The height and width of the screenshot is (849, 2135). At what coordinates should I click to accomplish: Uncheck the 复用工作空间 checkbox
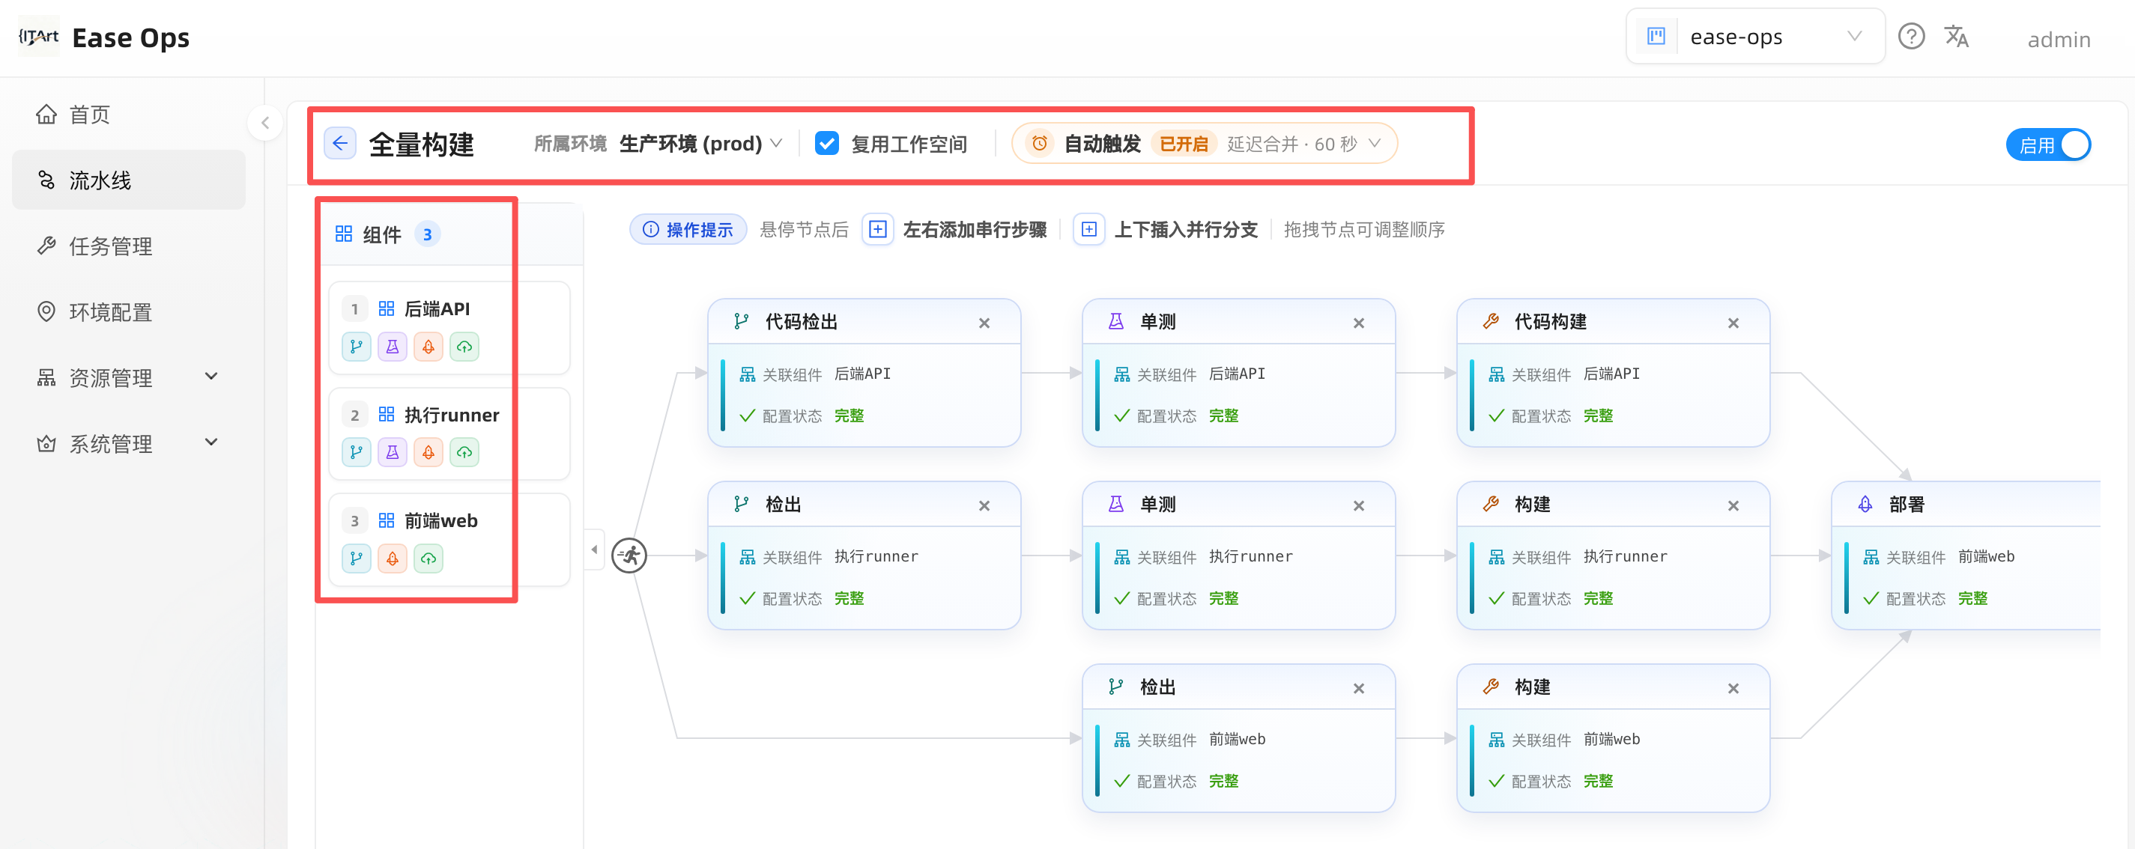(826, 143)
